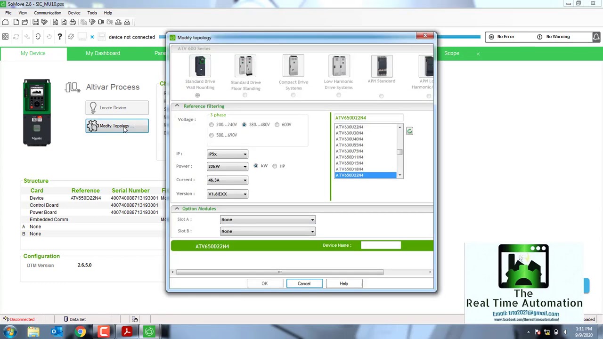
Task: Click the Cancel button in Modify topology
Action: 304,283
